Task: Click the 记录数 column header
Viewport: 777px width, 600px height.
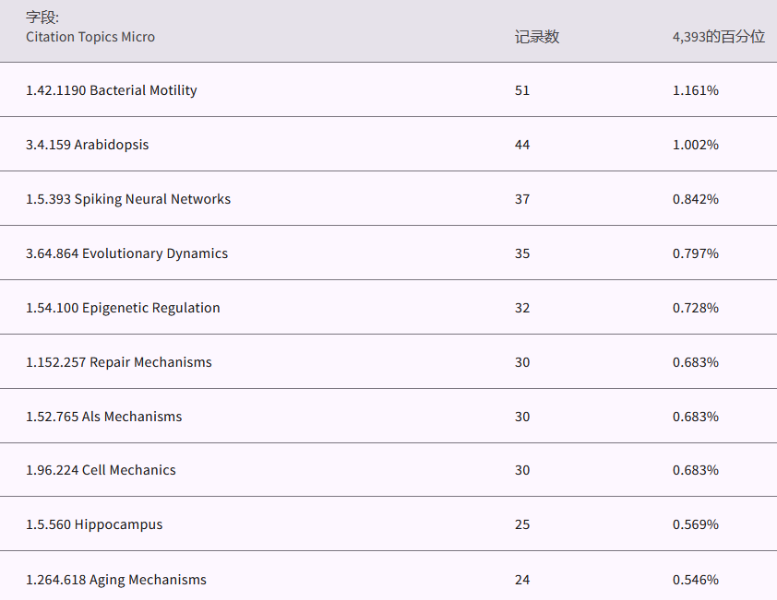Action: coord(537,37)
